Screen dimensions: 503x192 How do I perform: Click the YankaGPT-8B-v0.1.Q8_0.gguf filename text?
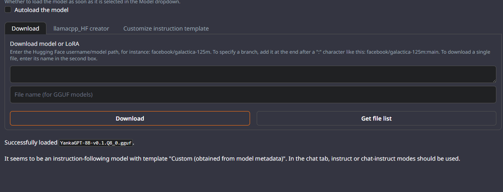point(96,143)
